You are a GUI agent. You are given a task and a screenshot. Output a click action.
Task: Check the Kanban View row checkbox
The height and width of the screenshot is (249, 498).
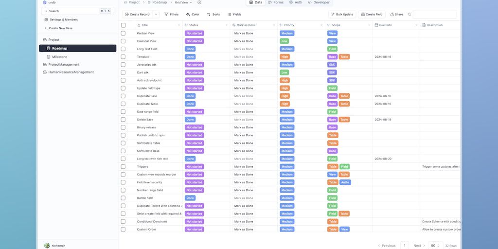click(x=124, y=33)
